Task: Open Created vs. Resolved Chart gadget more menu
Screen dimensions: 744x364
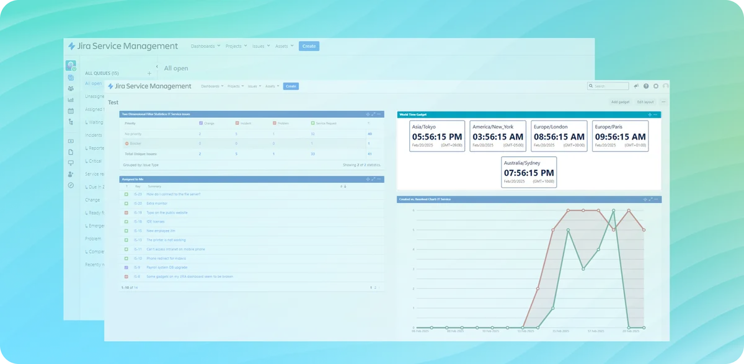Action: (657, 200)
